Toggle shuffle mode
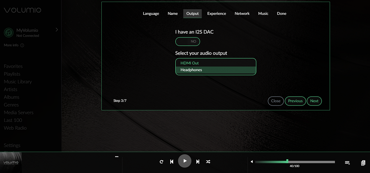 [x=208, y=162]
